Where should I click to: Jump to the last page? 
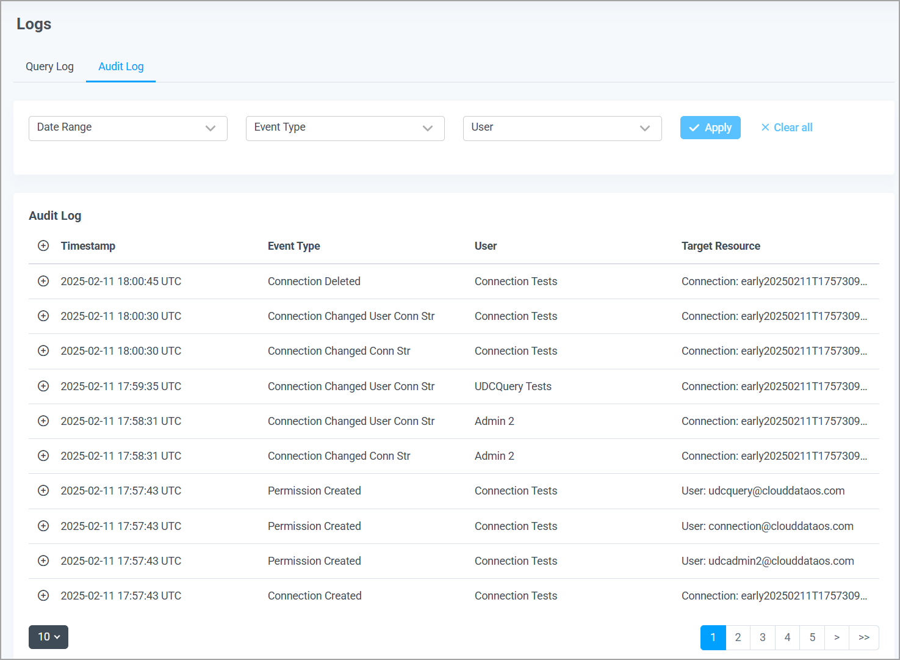click(x=864, y=637)
